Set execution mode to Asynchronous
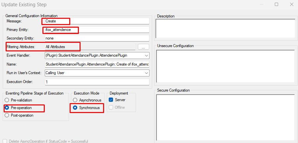 (75, 100)
